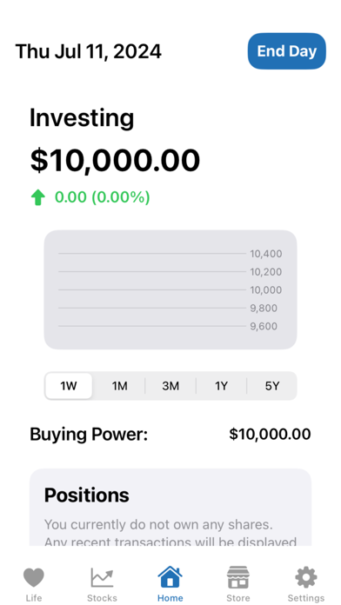Screen dimensions: 341x605
Task: Tap the green up arrow indicator
Action: pos(38,198)
